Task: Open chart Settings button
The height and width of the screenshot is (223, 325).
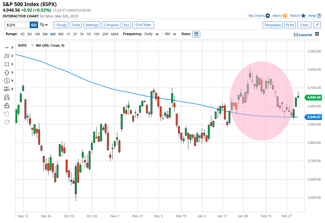Action: [92, 25]
